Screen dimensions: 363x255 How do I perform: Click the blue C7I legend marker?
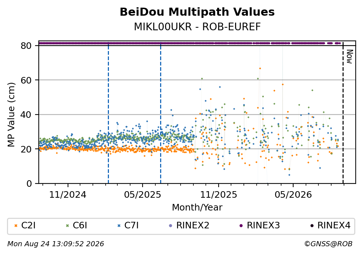[119, 226]
